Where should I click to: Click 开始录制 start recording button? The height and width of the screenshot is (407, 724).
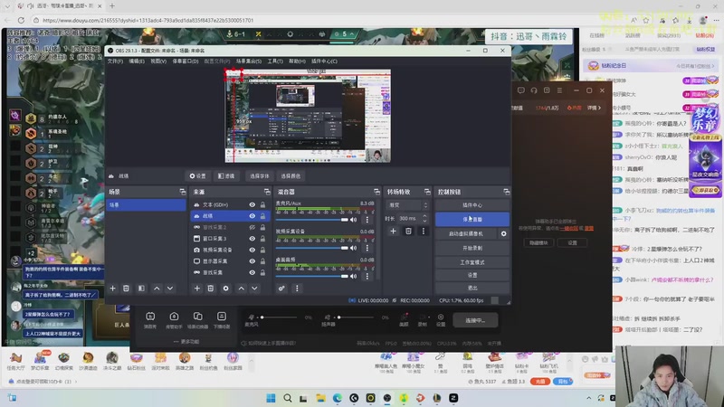[x=472, y=248]
